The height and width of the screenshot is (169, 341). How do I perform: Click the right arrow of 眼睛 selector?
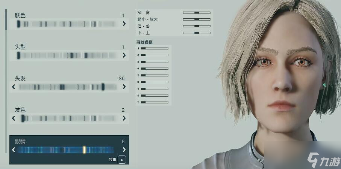pos(124,150)
